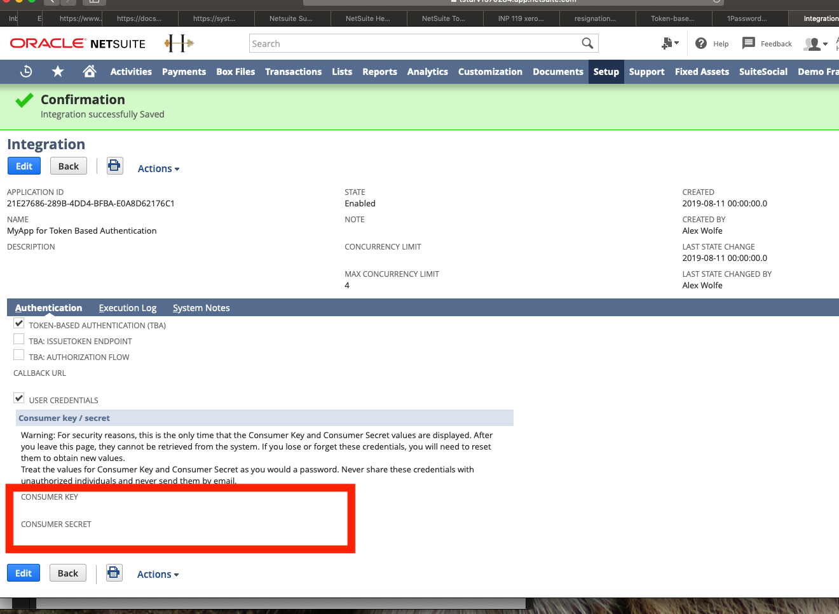
Task: Click the Oracle NetSuite logo
Action: [x=78, y=44]
